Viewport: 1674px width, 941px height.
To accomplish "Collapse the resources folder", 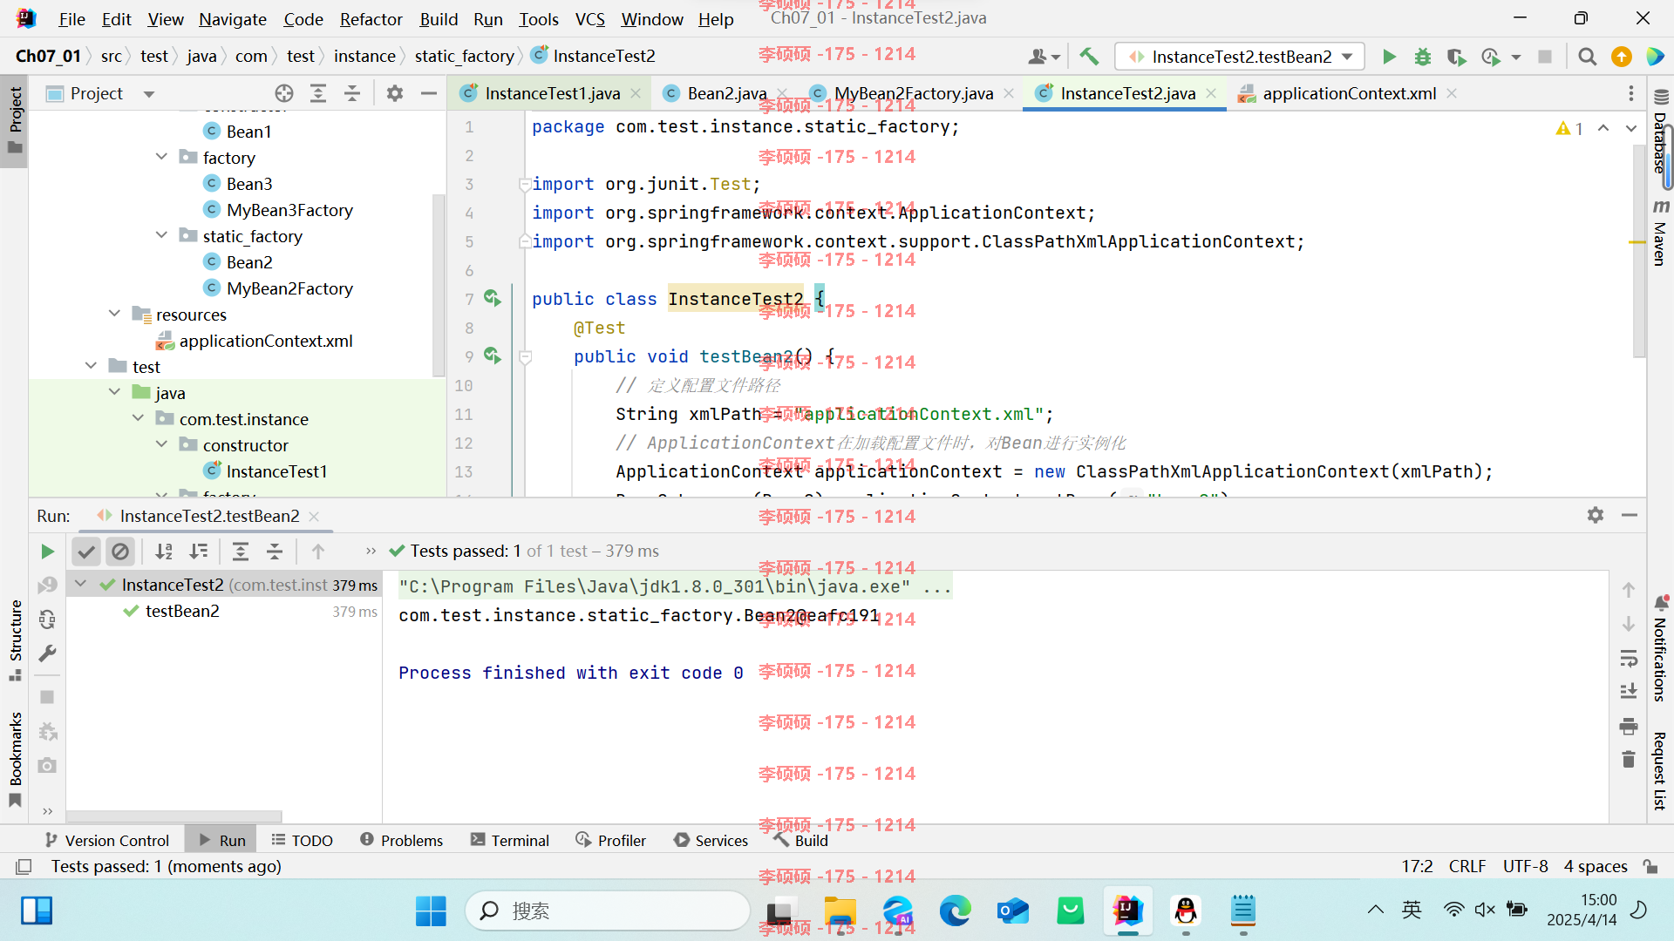I will [114, 314].
